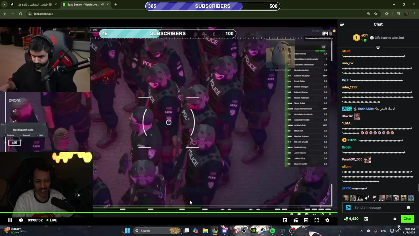
Task: Open the browser profile avatar
Action: click(x=406, y=14)
